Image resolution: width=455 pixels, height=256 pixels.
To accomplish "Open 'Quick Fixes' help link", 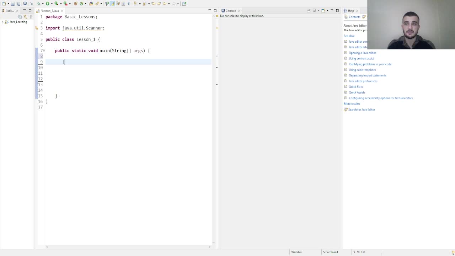I will [356, 87].
